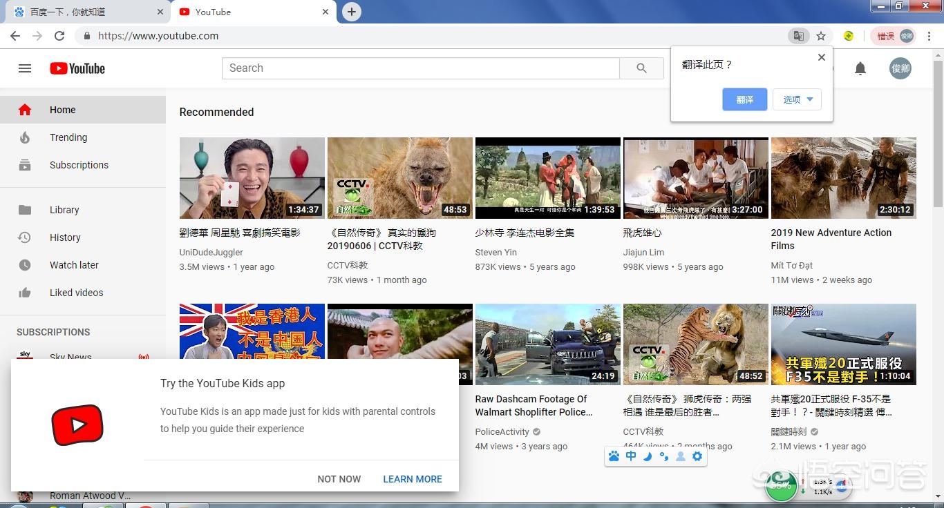Viewport: 944px width, 508px height.
Task: Open the fighter jet 1:10:04 thumbnail
Action: (844, 344)
